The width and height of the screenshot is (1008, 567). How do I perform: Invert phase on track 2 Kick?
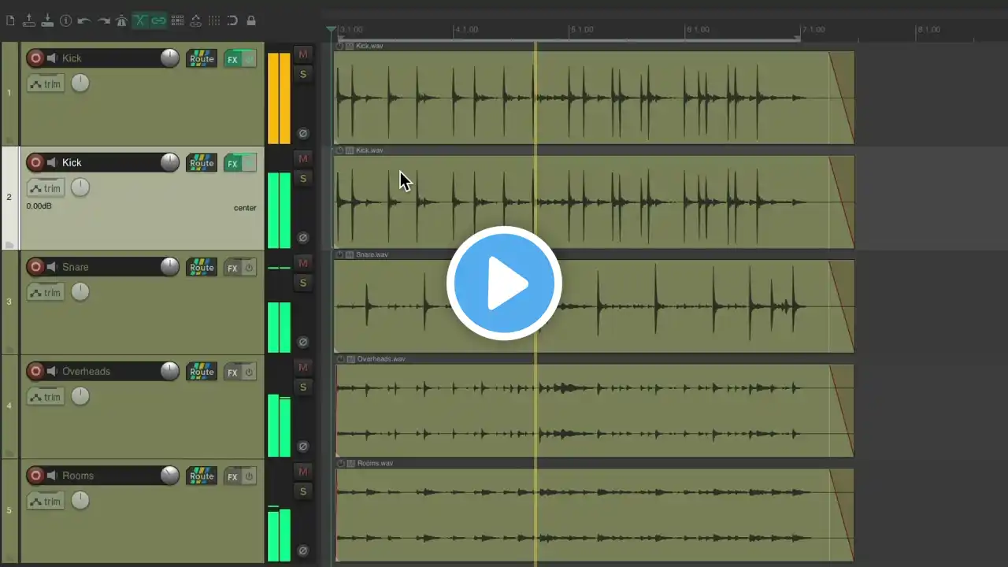point(303,238)
